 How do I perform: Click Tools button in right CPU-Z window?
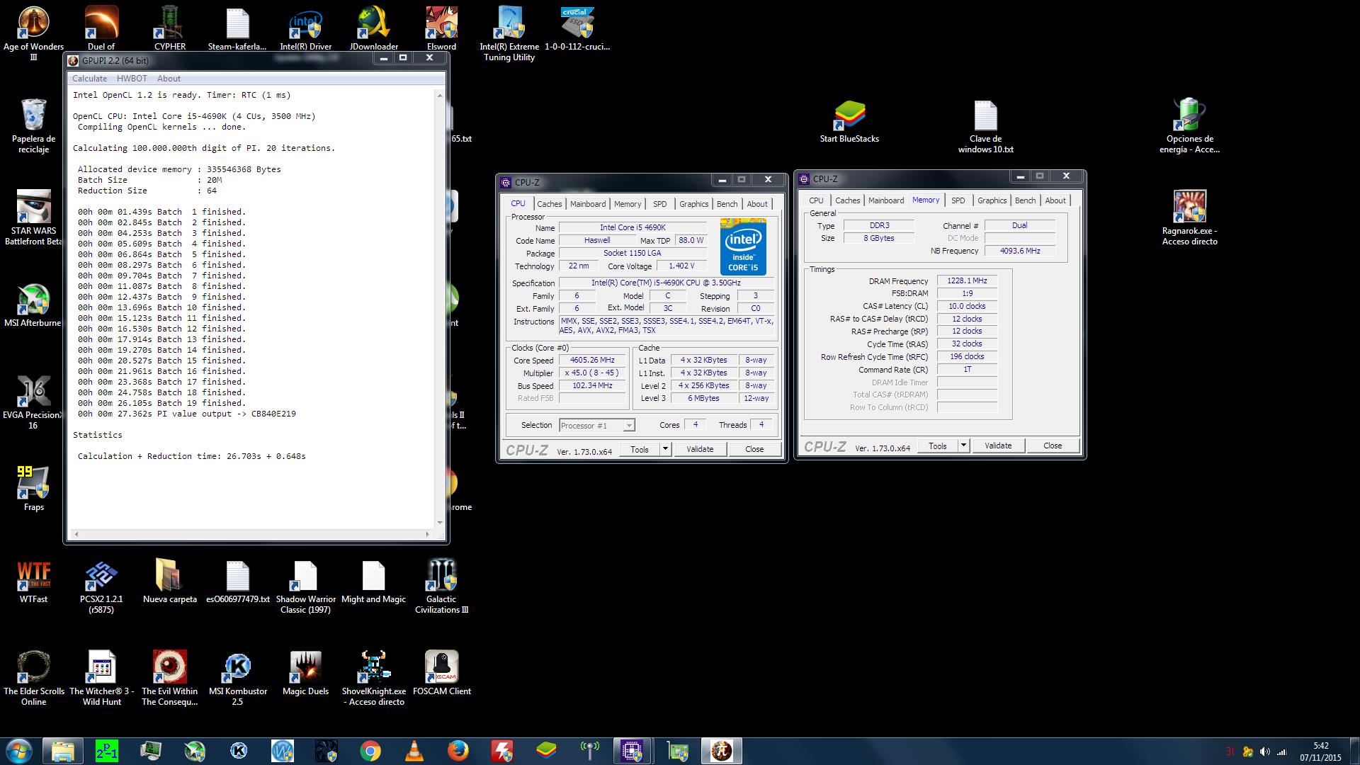938,446
